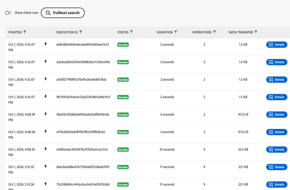290x190 pixels.
Task: Select execution ID 73c218b69cc441acbce56054d5b7b3dd
Action: pos(83,185)
